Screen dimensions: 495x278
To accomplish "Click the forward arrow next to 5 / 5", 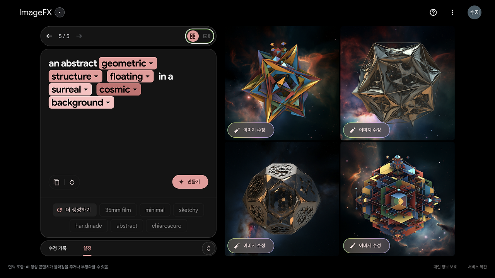I will (x=79, y=36).
